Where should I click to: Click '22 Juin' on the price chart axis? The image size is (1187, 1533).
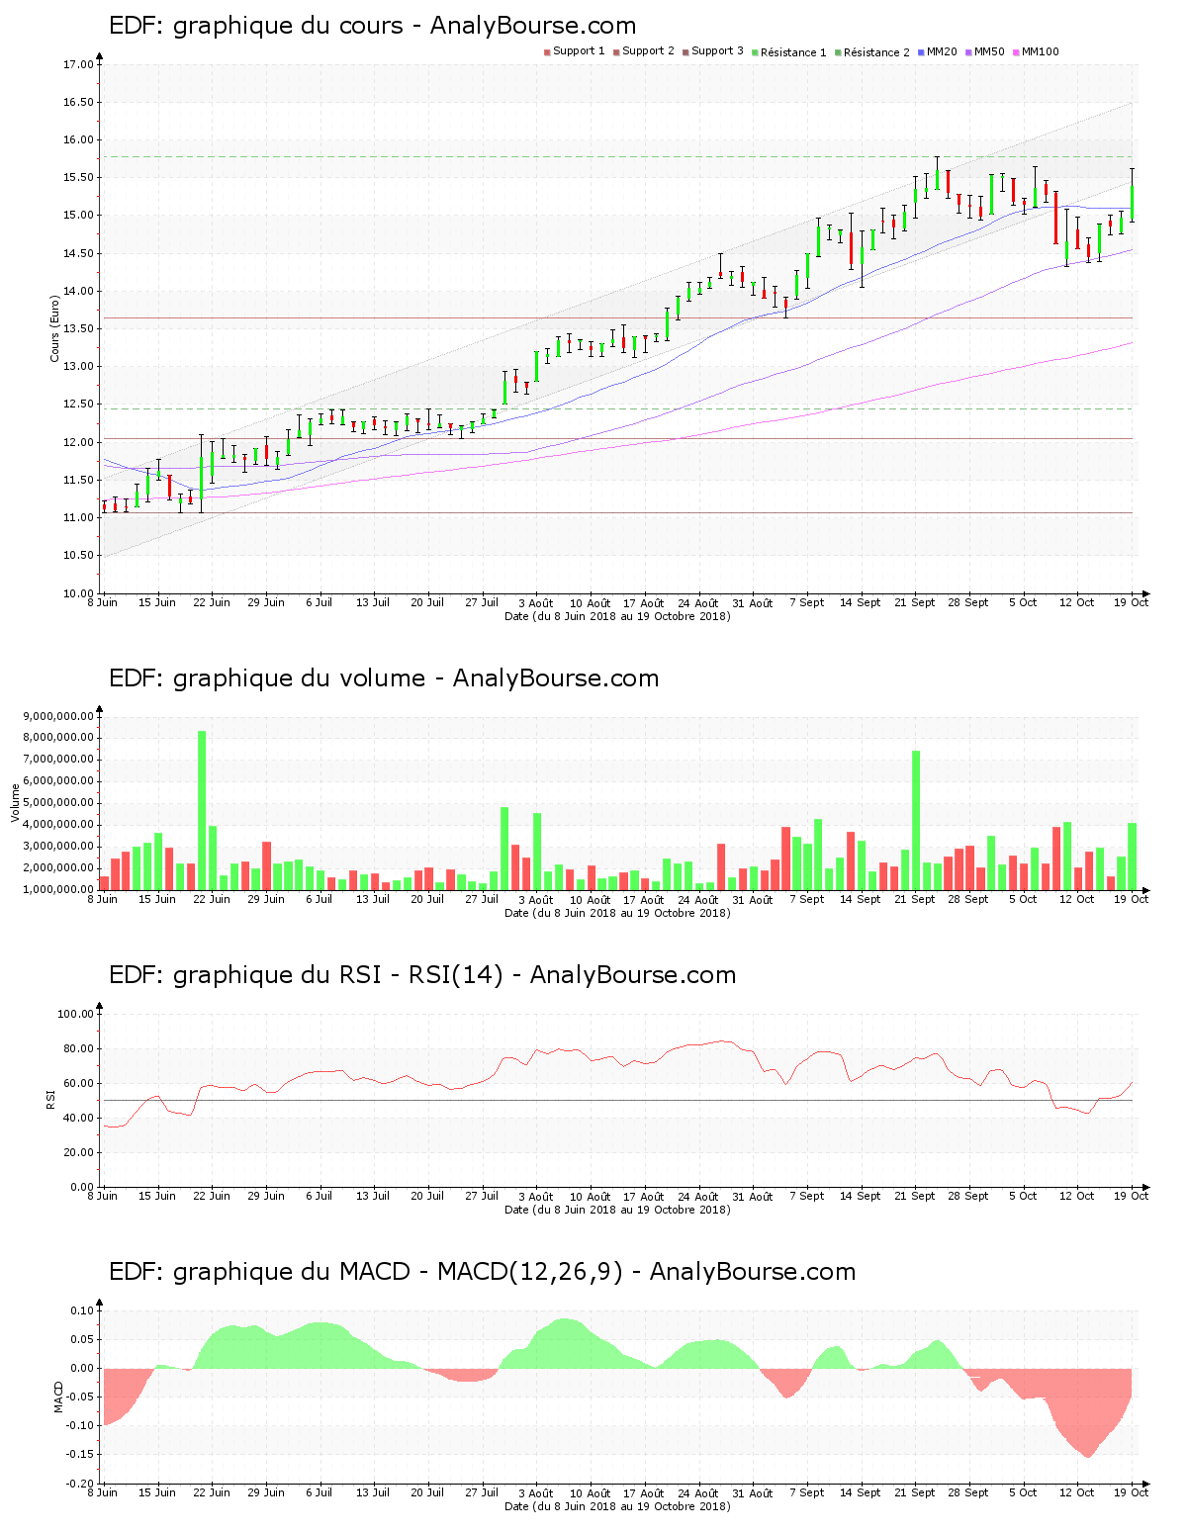(x=211, y=602)
